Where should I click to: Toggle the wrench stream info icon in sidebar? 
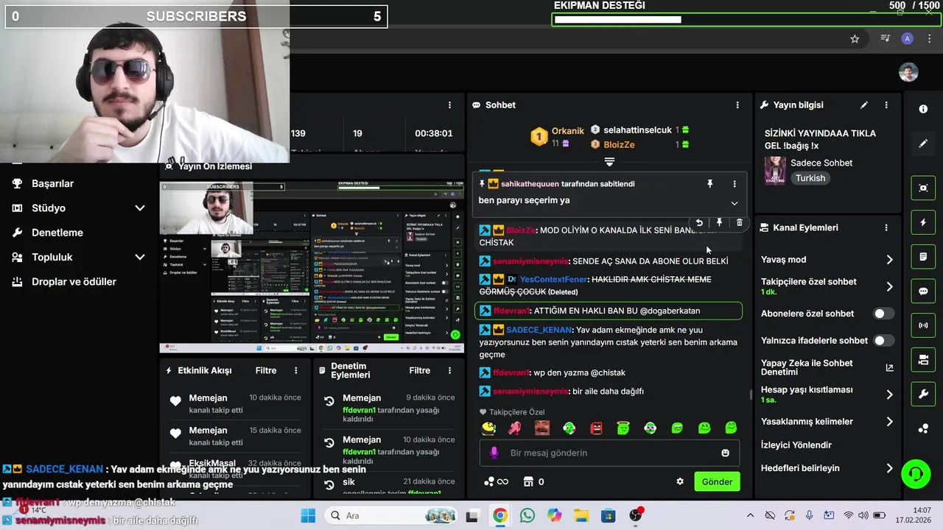[x=923, y=395]
